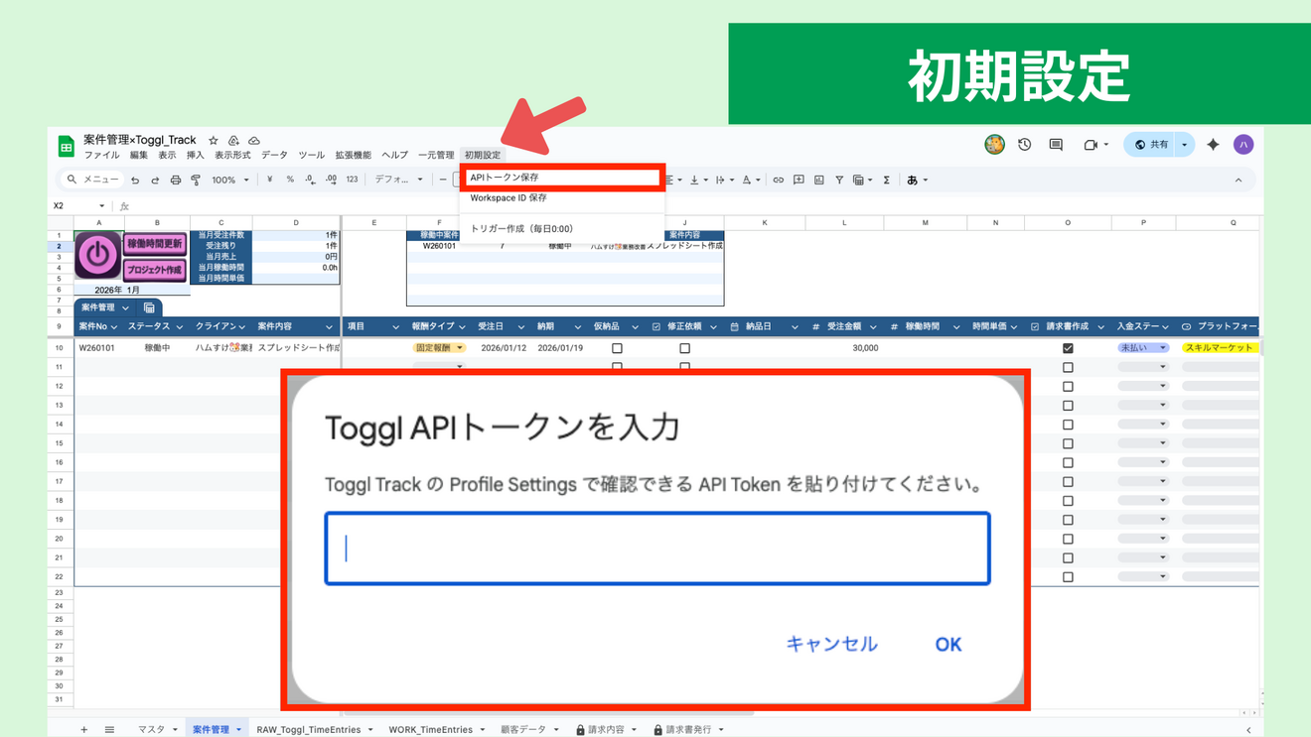1311x737 pixels.
Task: Collapse the toolbar with the chevron arrow
Action: pyautogui.click(x=1239, y=180)
